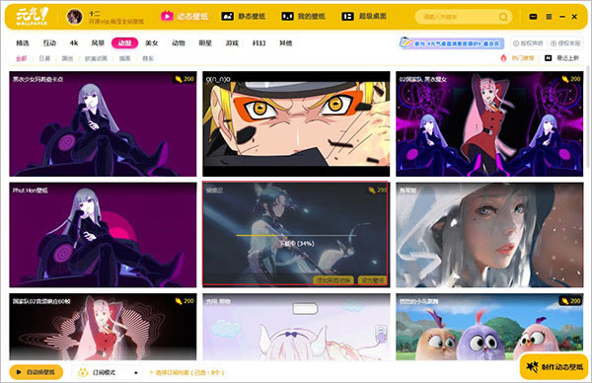
Task: Go to 我的壁纸 my wallpapers
Action: (x=303, y=16)
